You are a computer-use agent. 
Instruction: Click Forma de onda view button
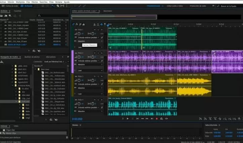click(x=10, y=6)
